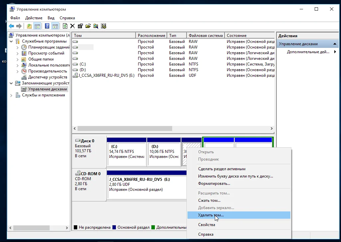
Task: Collapse the Служебные программы tree node
Action: 12,41
